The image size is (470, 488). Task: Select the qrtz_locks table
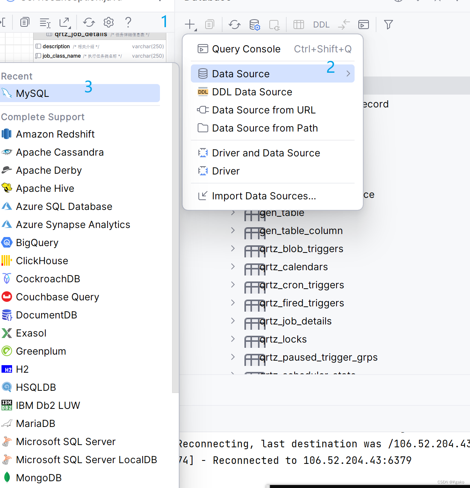[x=283, y=339]
